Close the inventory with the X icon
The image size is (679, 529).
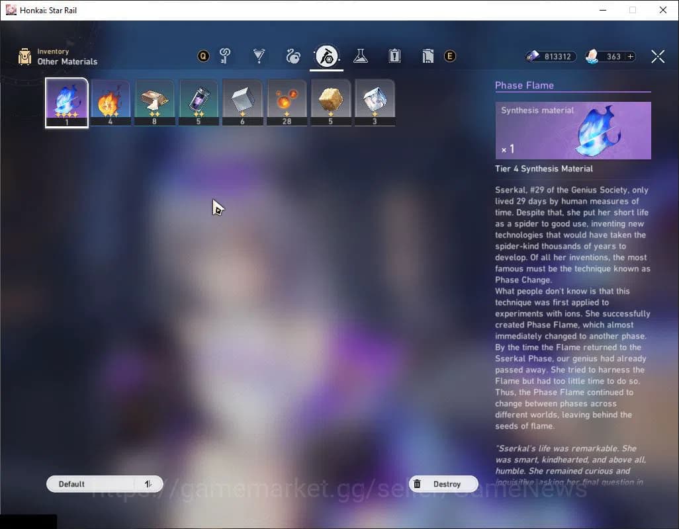(x=658, y=57)
